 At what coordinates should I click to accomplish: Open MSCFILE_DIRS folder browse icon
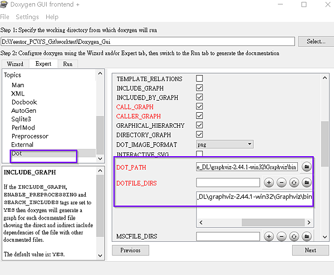pyautogui.click(x=307, y=236)
